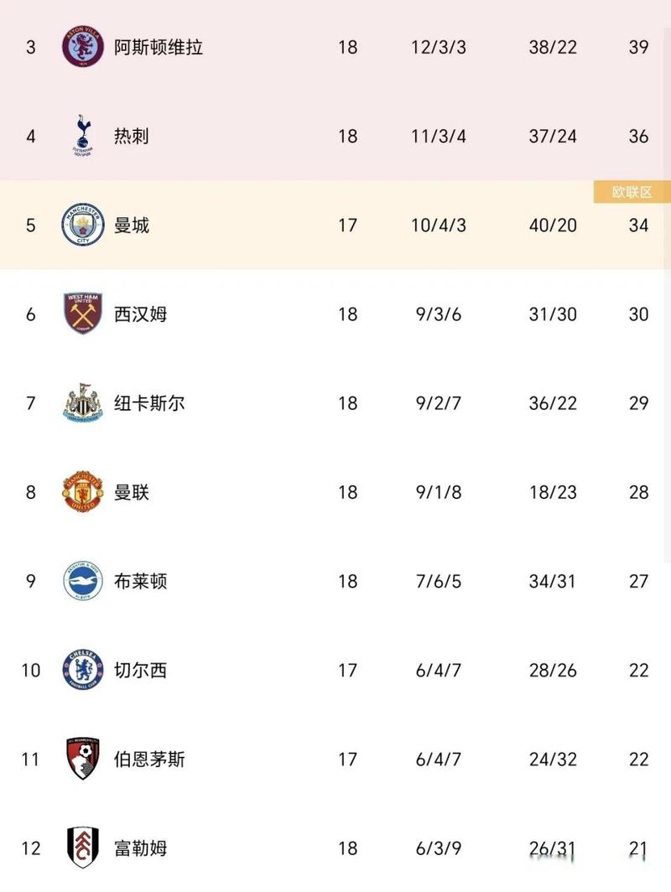Screen dimensions: 671x892
Task: Click the Manchester City club badge
Action: point(82,225)
